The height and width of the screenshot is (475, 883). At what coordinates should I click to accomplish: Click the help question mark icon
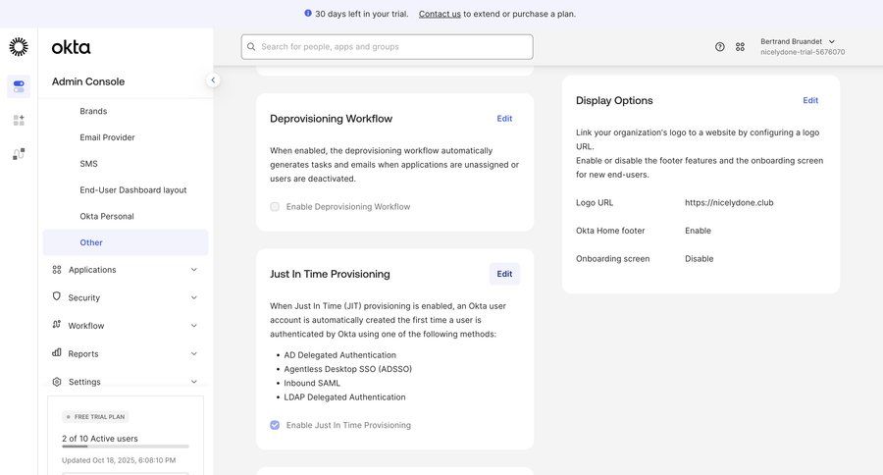tap(719, 47)
